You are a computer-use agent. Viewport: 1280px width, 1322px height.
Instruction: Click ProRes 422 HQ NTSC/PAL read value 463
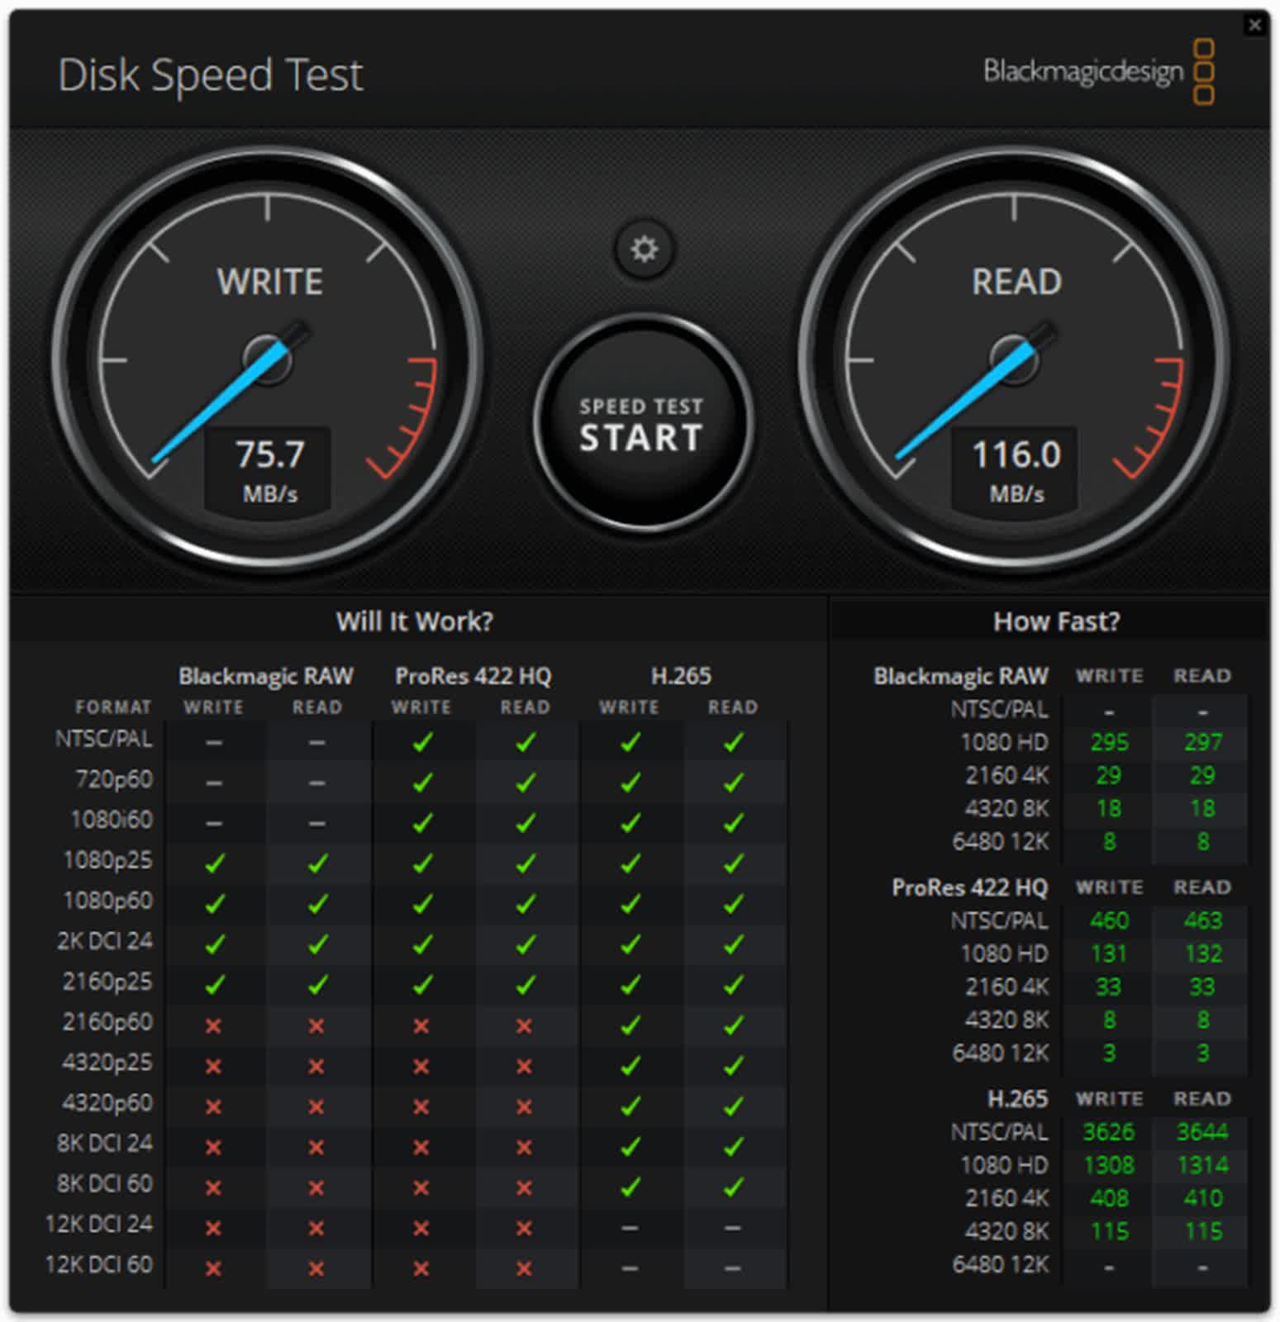1202,921
